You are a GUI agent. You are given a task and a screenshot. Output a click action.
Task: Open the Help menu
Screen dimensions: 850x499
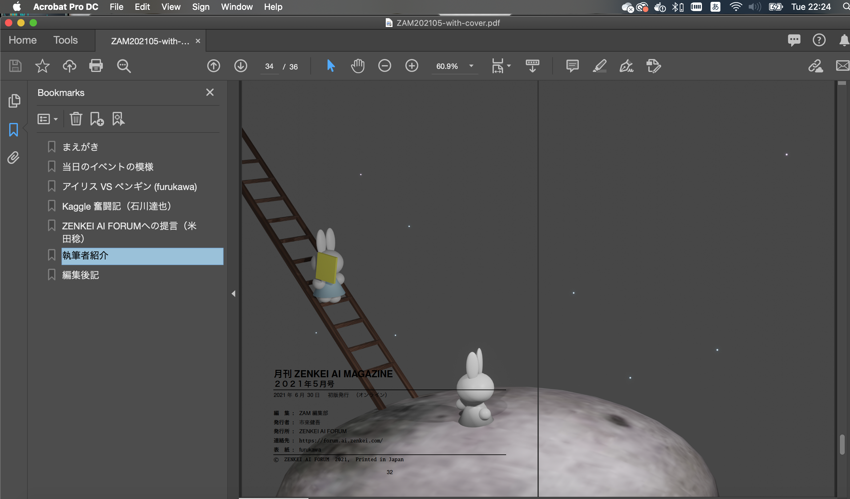pyautogui.click(x=273, y=7)
